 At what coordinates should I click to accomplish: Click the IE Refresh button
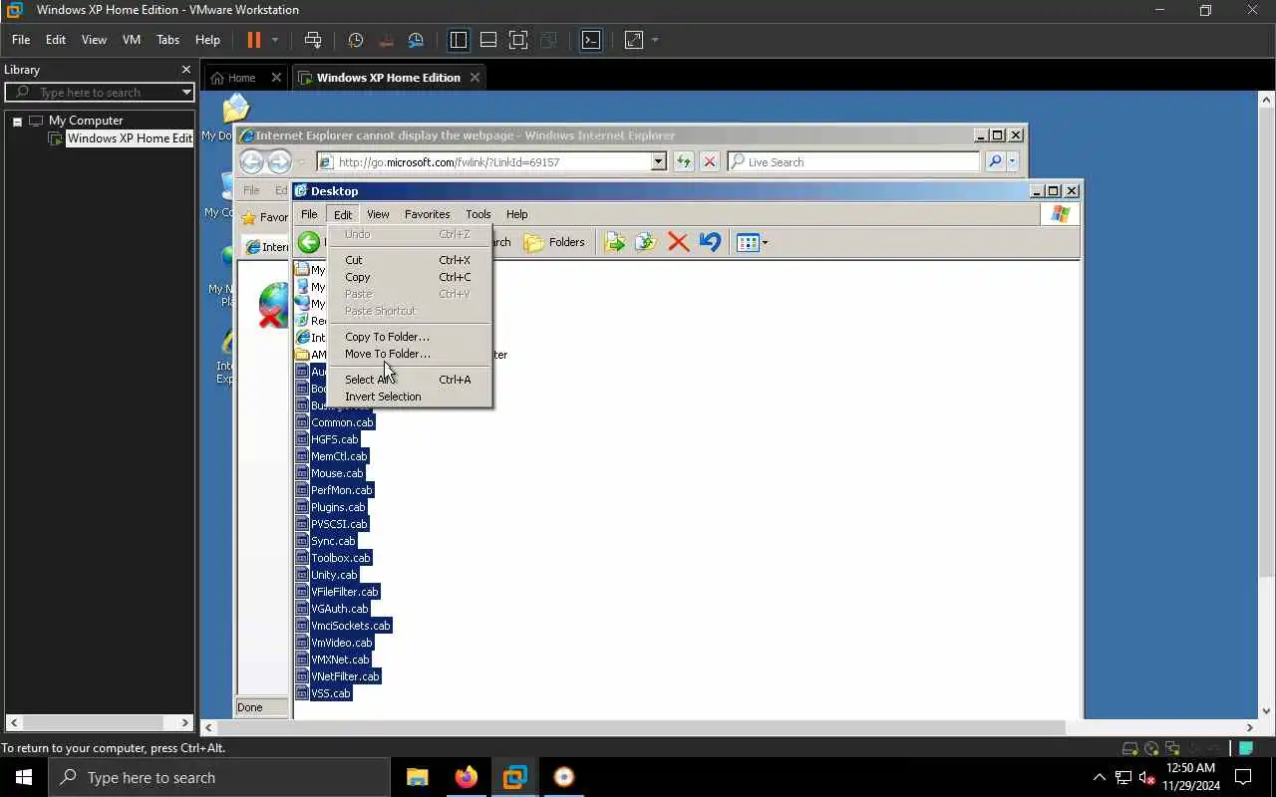click(683, 161)
